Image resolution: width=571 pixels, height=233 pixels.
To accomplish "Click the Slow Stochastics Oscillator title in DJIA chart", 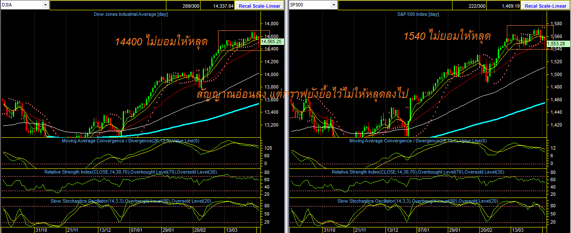I will (130, 201).
